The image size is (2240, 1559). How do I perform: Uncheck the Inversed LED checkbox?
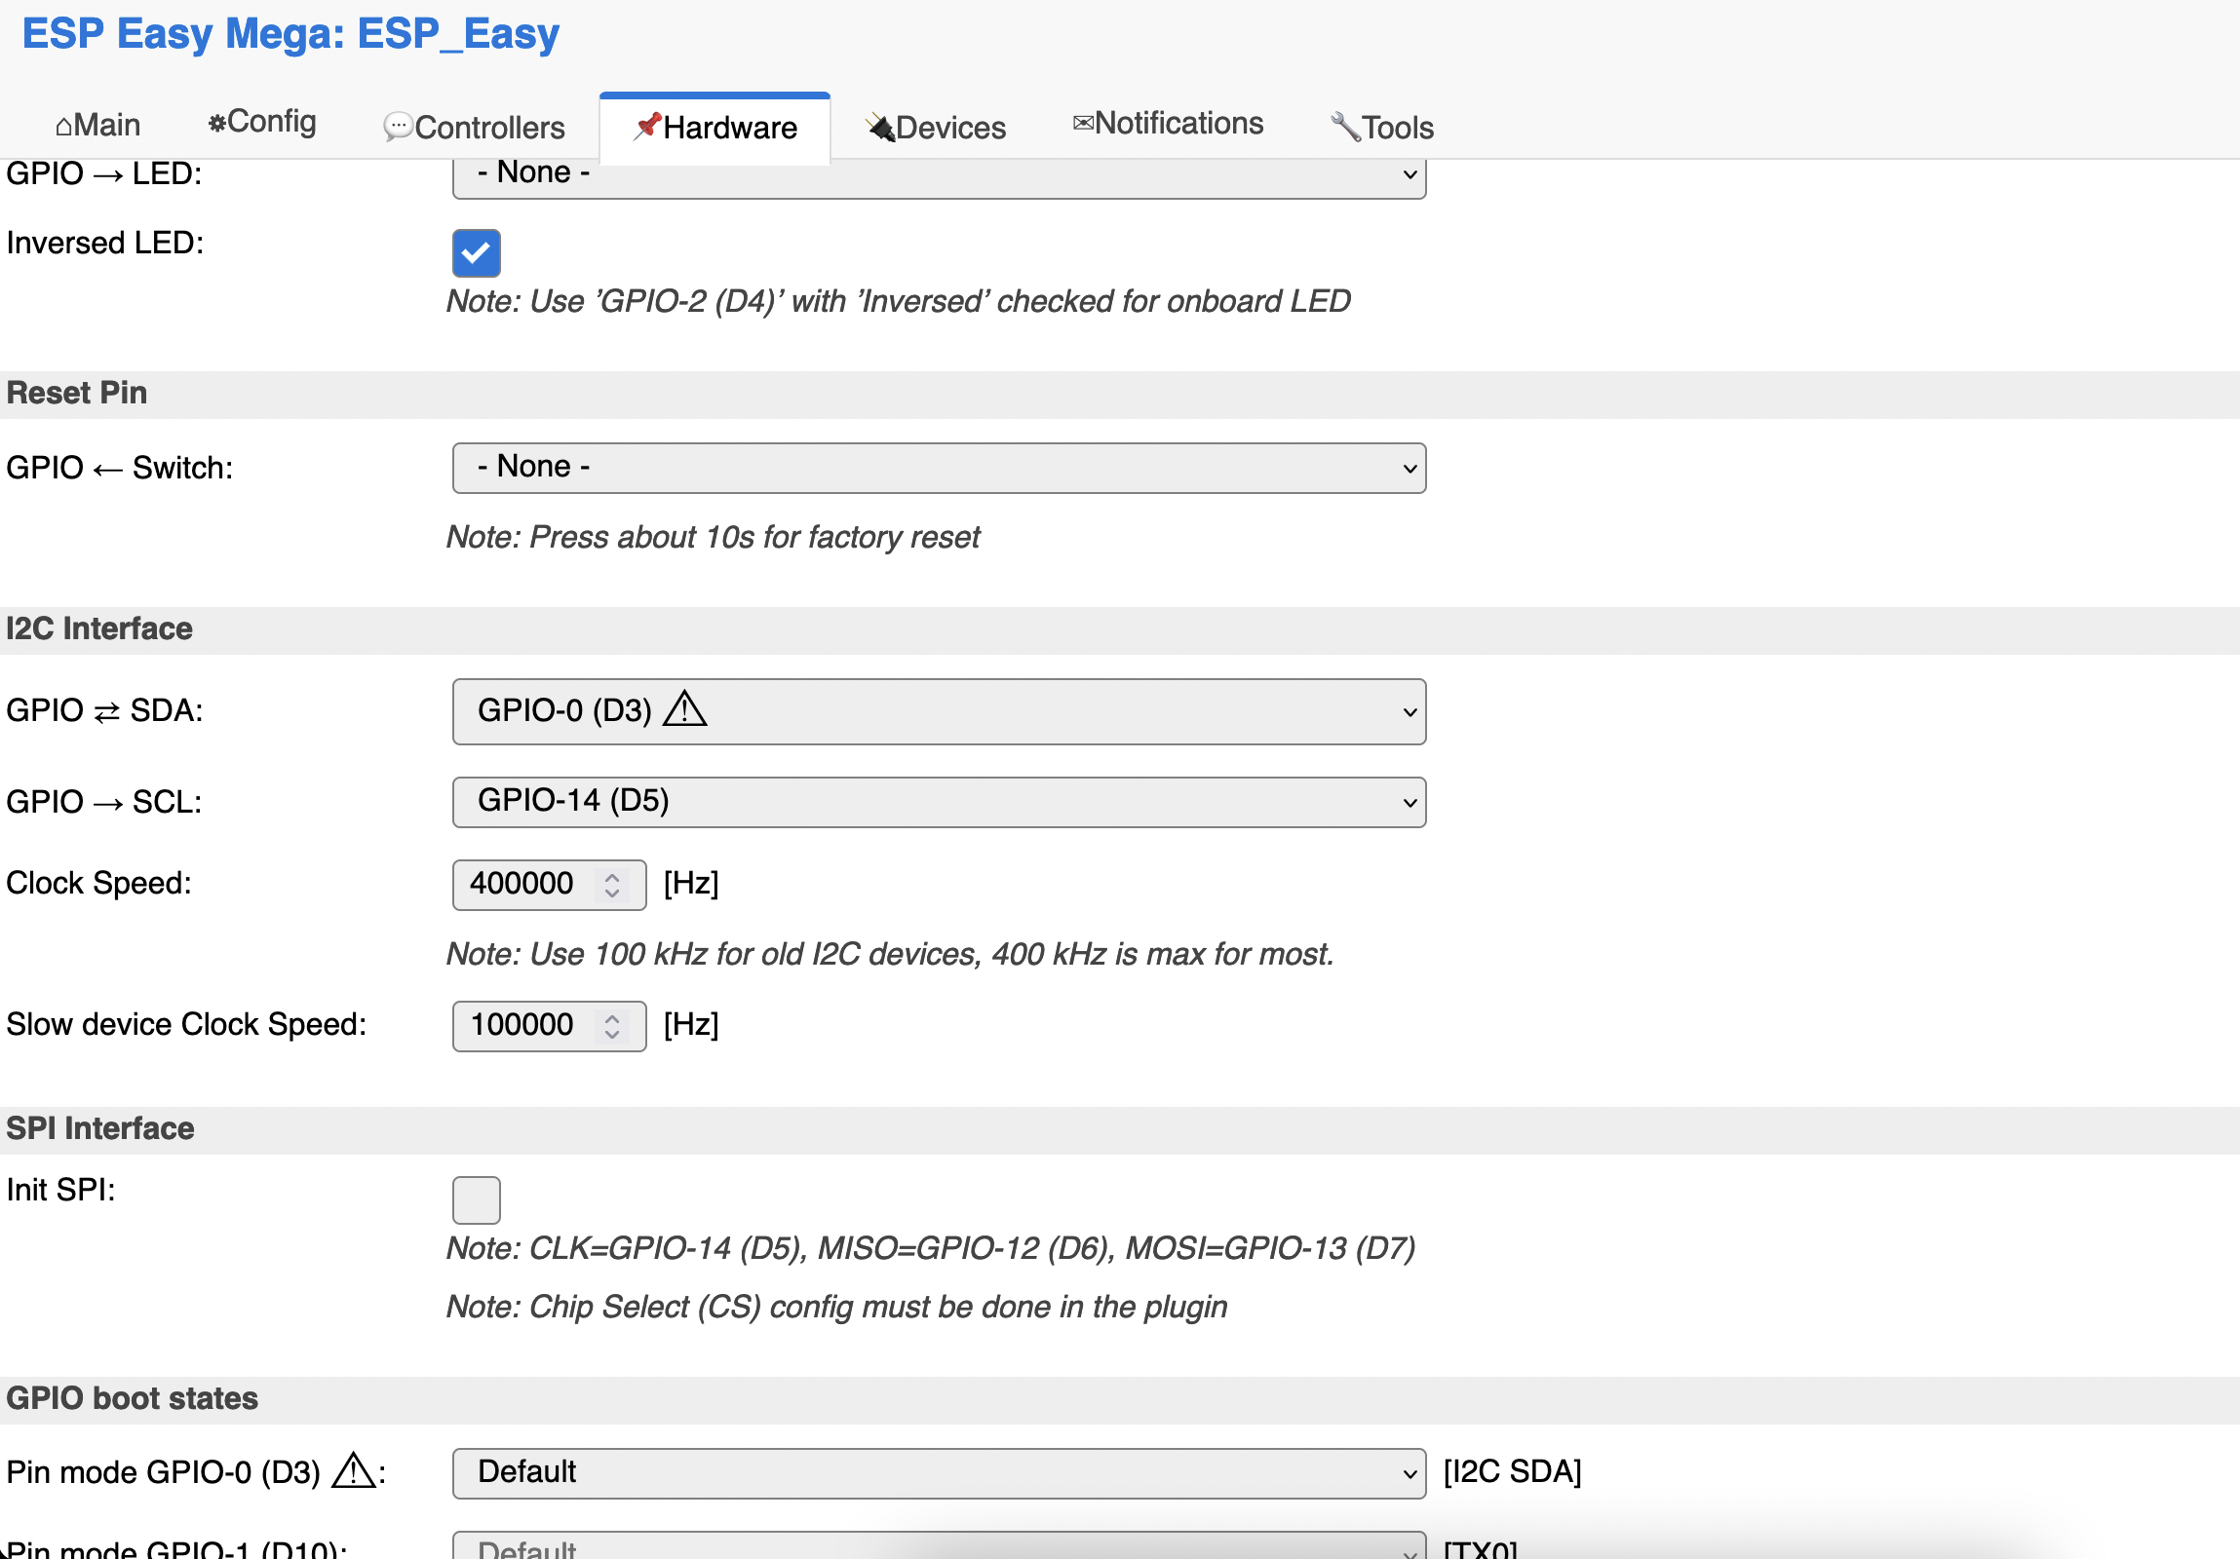[476, 253]
